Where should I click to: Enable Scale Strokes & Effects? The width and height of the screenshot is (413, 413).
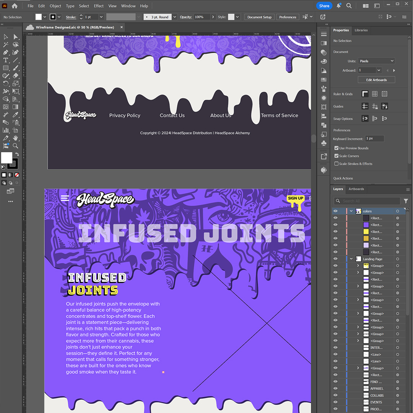coord(337,164)
